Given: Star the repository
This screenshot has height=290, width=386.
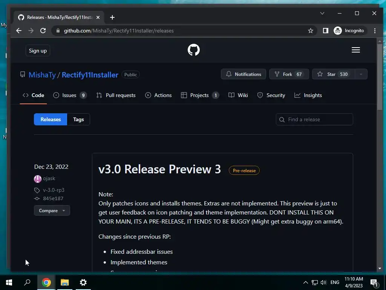Looking at the screenshot, I should 333,74.
